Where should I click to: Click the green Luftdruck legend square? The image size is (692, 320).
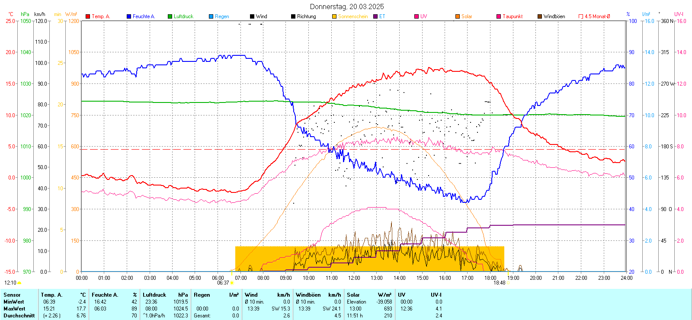tap(170, 16)
